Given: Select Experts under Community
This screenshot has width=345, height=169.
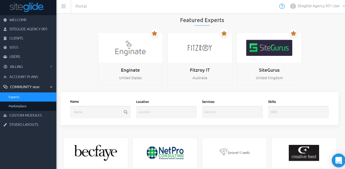Looking at the screenshot, I should 28,97.
